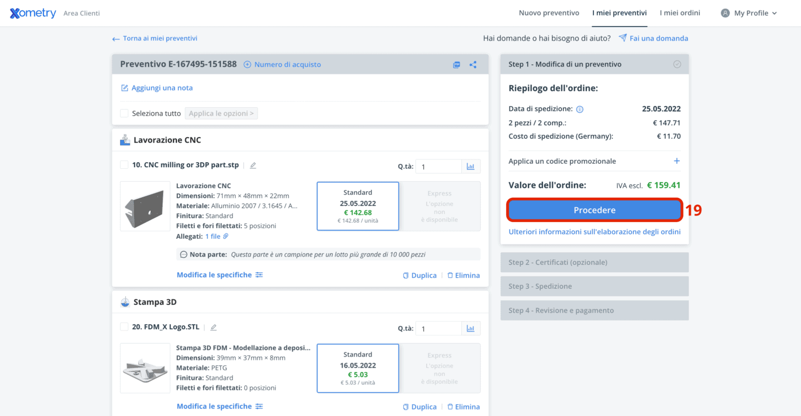
Task: Open the Nuovo preventivo tab
Action: click(549, 13)
